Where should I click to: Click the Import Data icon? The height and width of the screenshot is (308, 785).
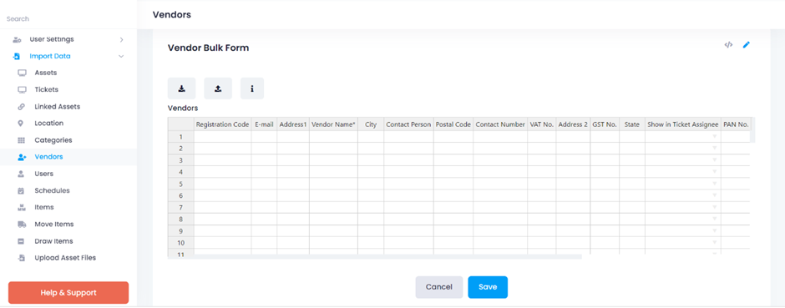17,56
